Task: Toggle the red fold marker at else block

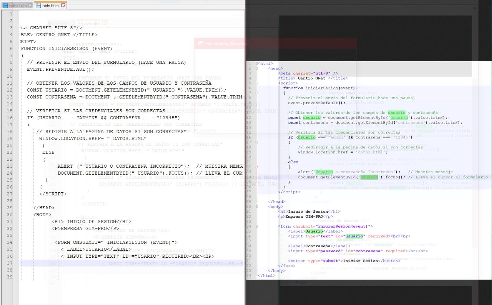Action: [x=256, y=167]
